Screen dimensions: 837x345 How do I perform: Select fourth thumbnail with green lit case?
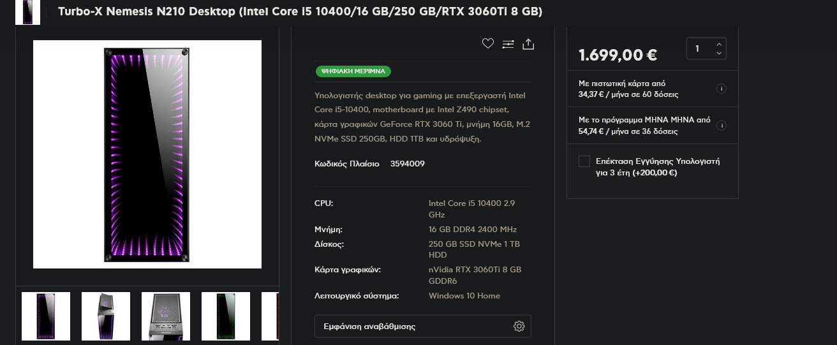[226, 316]
